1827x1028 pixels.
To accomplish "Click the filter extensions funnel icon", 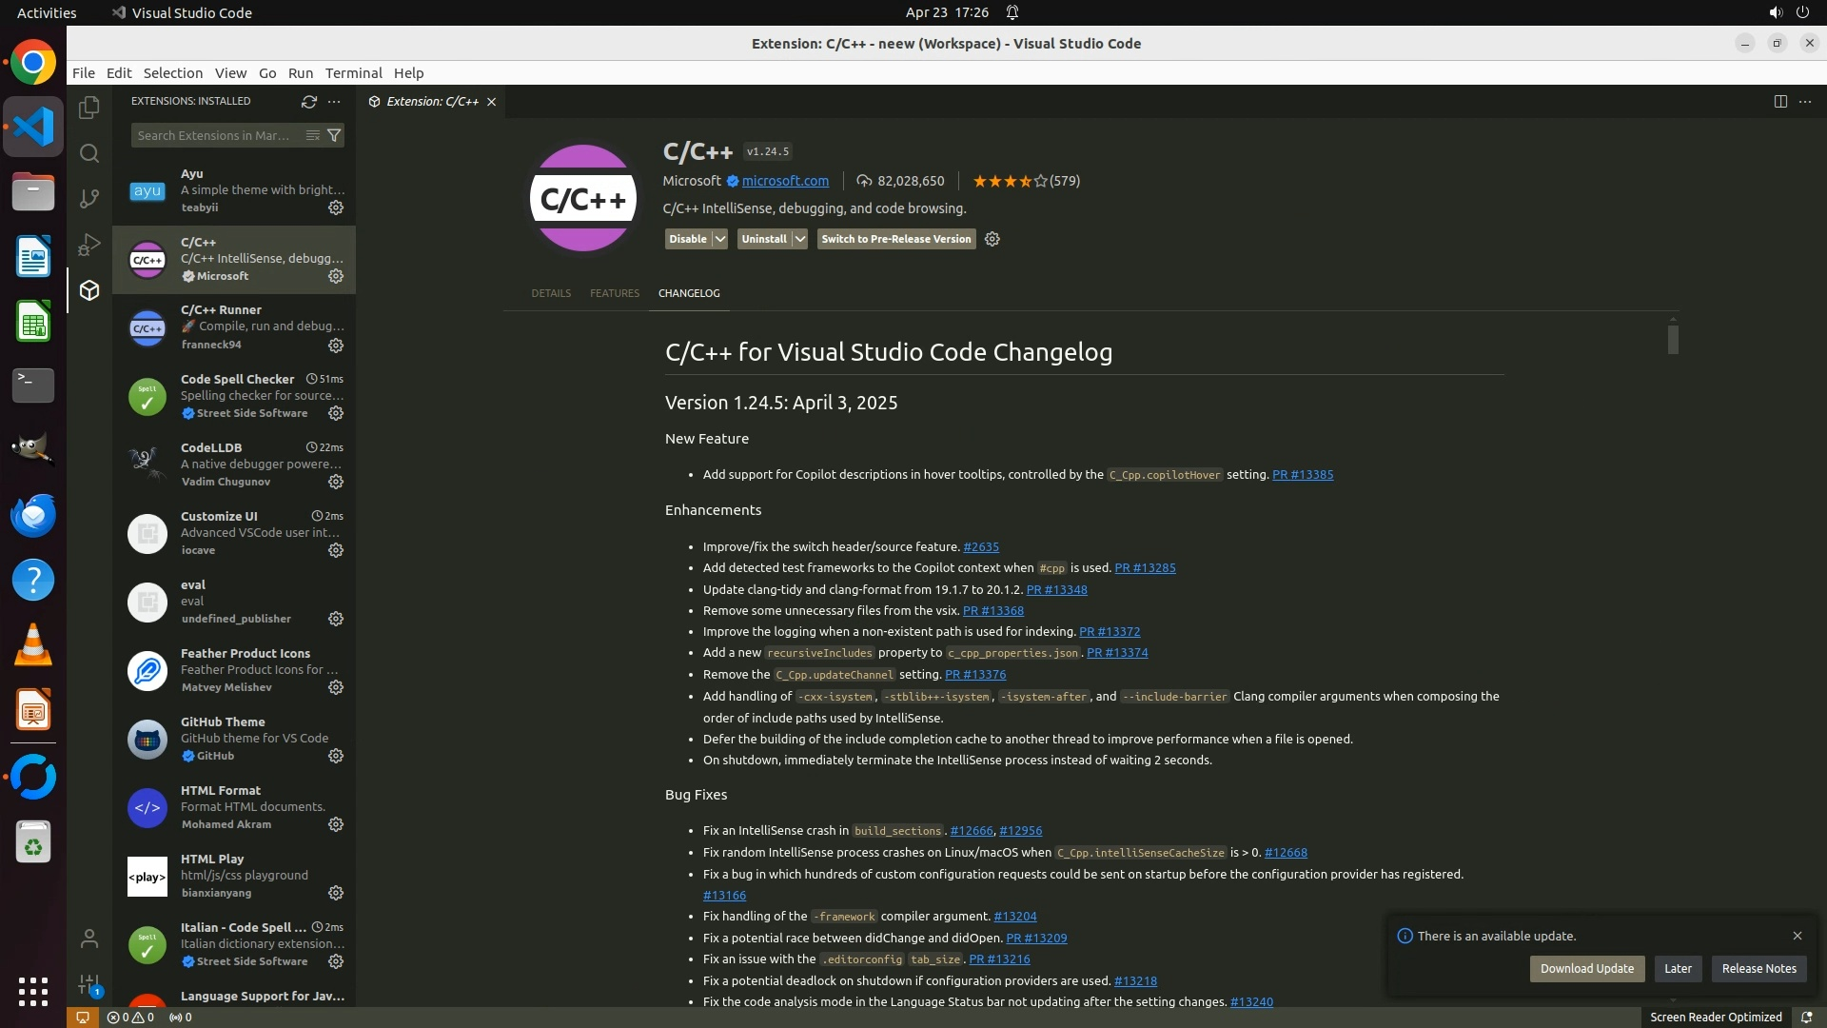I will tap(334, 135).
